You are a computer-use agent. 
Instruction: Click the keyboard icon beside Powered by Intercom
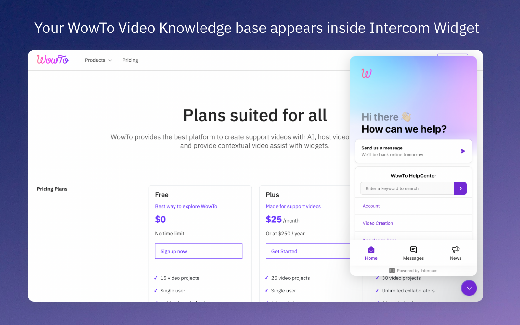392,270
